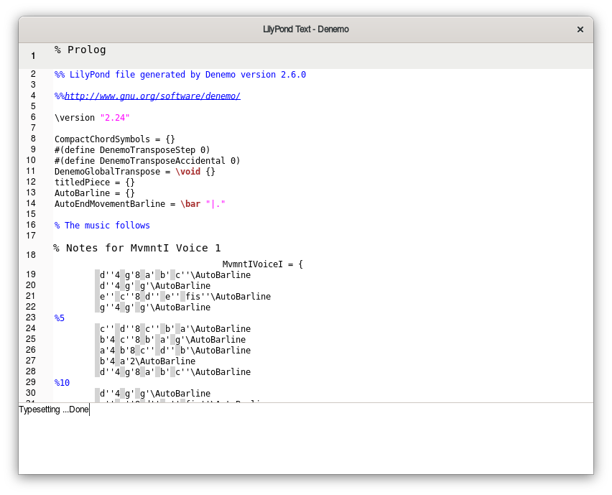The image size is (612, 495).
Task: Click the '%10' bar number comment
Action: tap(62, 383)
